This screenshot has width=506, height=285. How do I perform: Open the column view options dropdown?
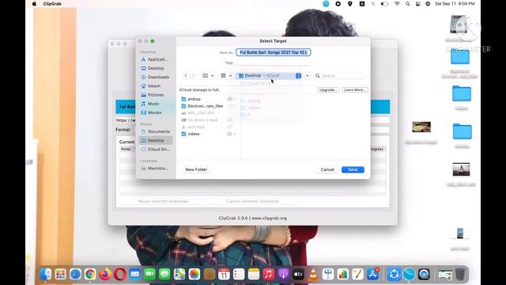point(208,76)
